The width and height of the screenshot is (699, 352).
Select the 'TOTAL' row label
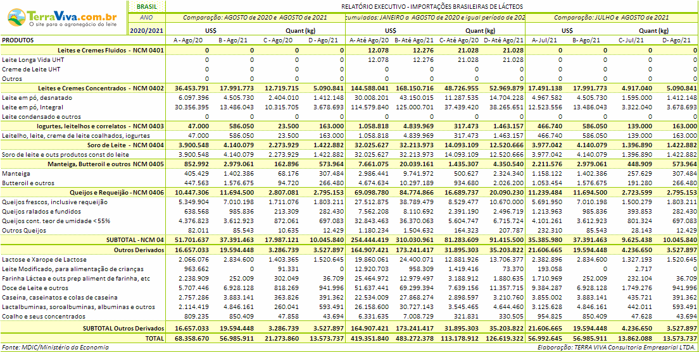[155, 338]
